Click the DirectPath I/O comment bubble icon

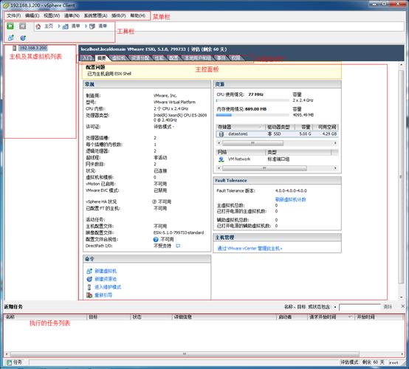tap(178, 246)
